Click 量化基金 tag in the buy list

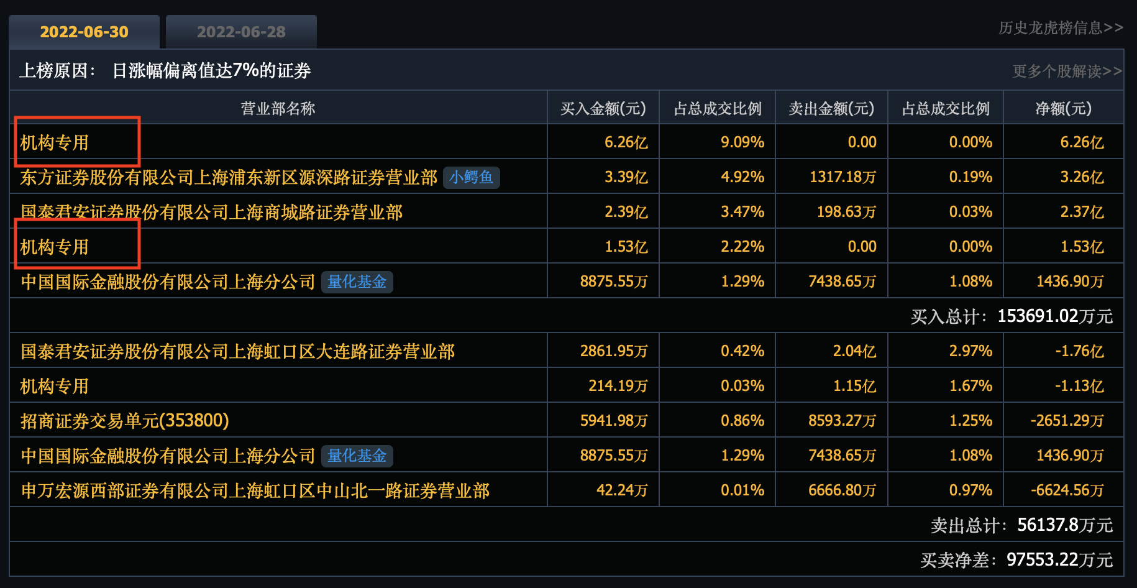click(x=357, y=282)
